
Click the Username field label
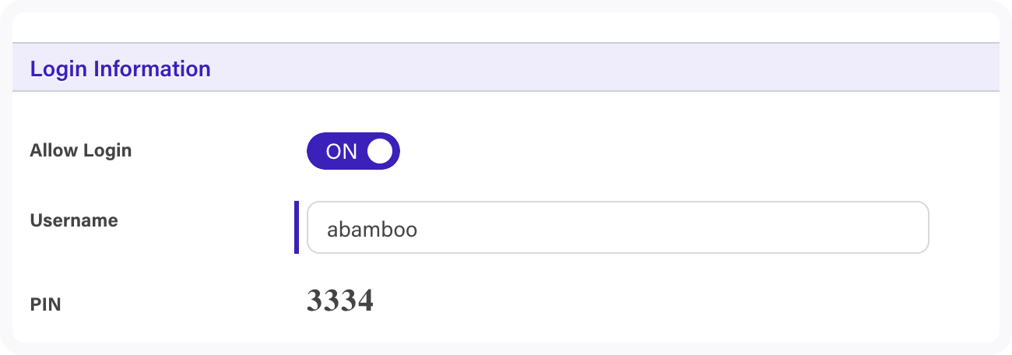(x=74, y=220)
